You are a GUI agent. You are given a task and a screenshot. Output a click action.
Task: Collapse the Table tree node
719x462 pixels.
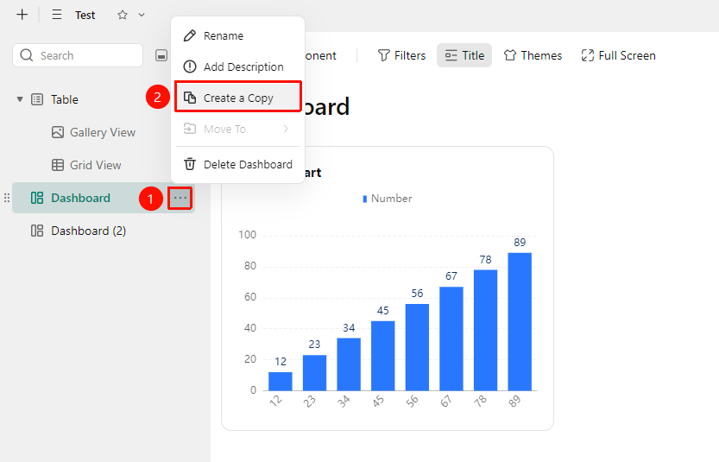click(x=20, y=99)
